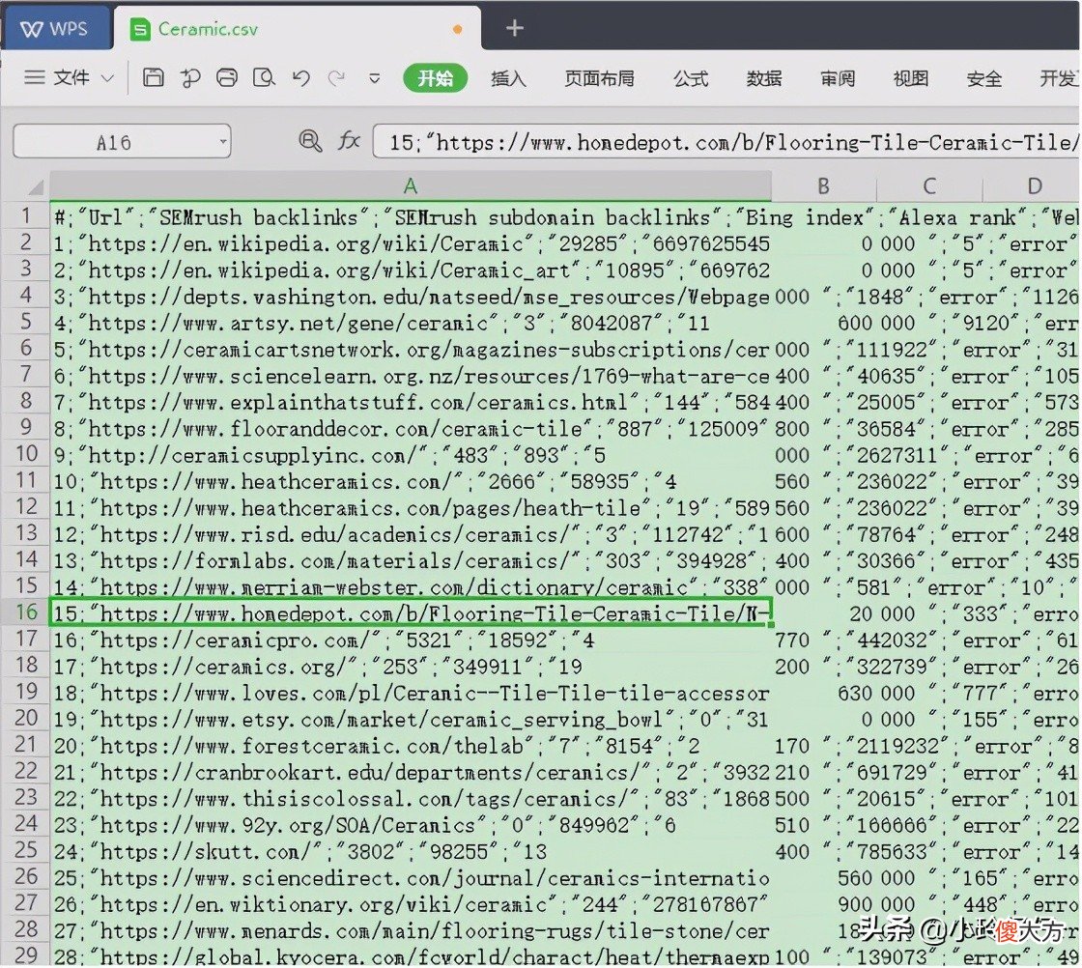Click the formula bar input field
The image size is (1082, 968).
(726, 141)
